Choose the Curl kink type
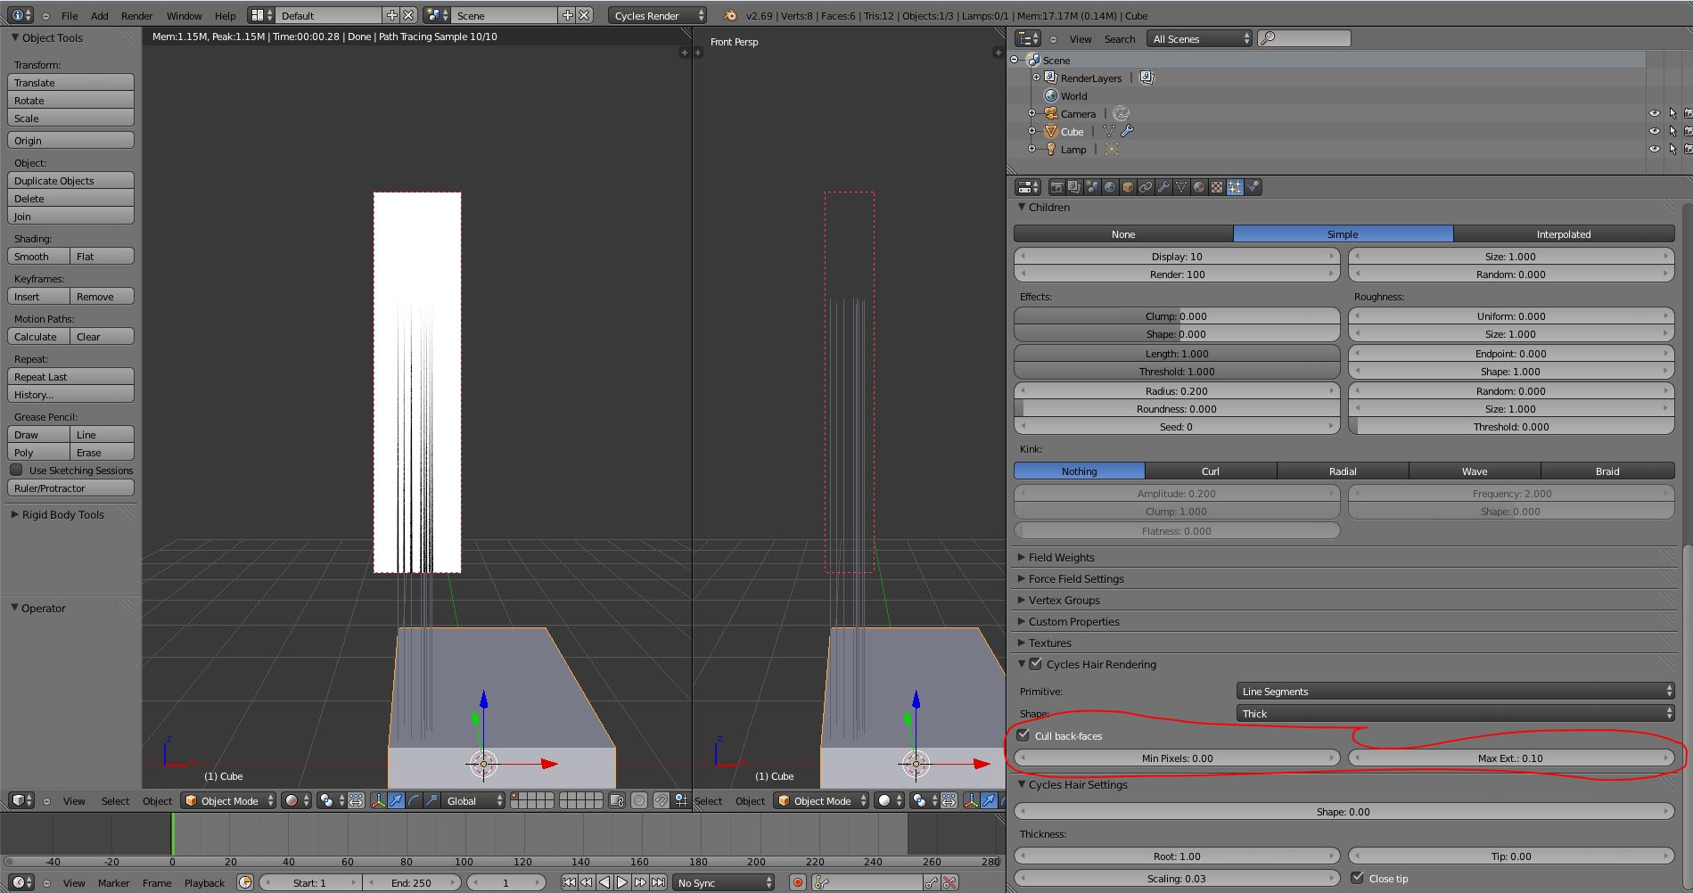 (1211, 471)
